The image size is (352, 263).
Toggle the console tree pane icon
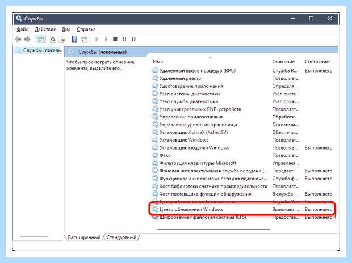(x=40, y=39)
